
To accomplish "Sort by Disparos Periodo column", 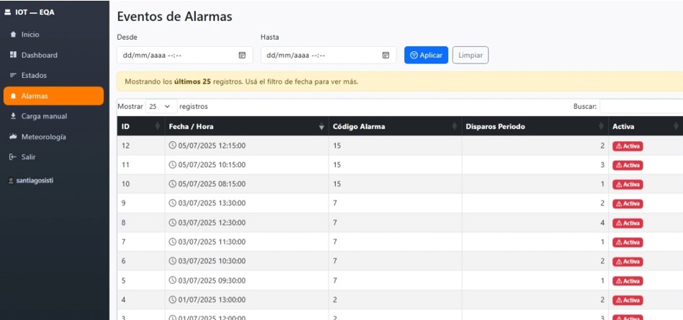I will pyautogui.click(x=535, y=126).
